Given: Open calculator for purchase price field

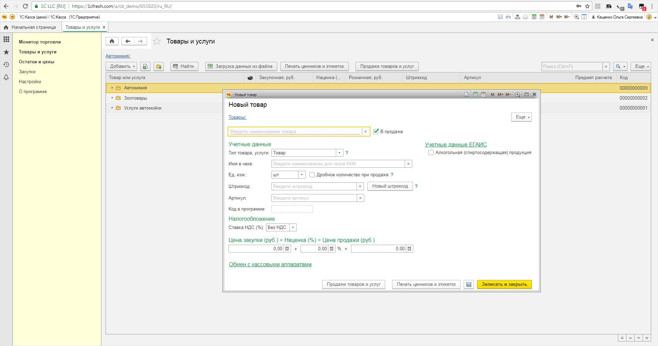Looking at the screenshot, I should pyautogui.click(x=287, y=249).
